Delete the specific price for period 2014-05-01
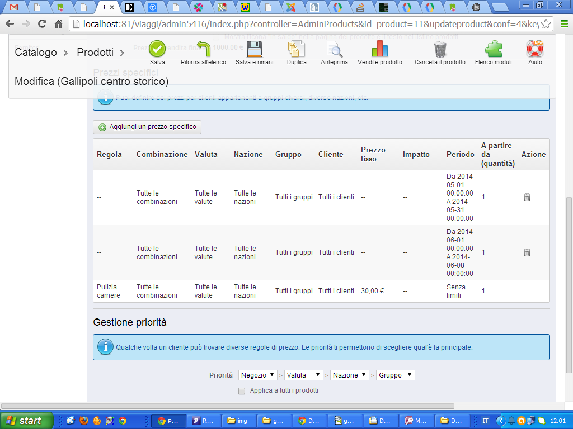Viewport: 573px width, 429px height. [527, 197]
